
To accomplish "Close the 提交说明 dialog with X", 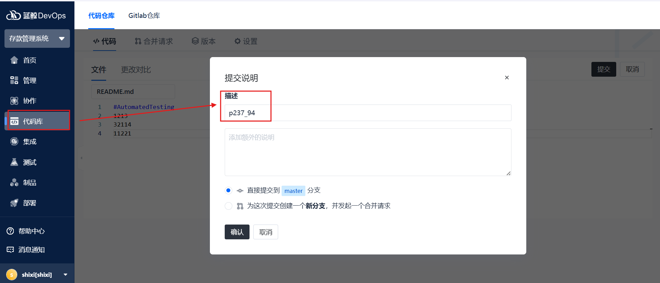I will 507,78.
